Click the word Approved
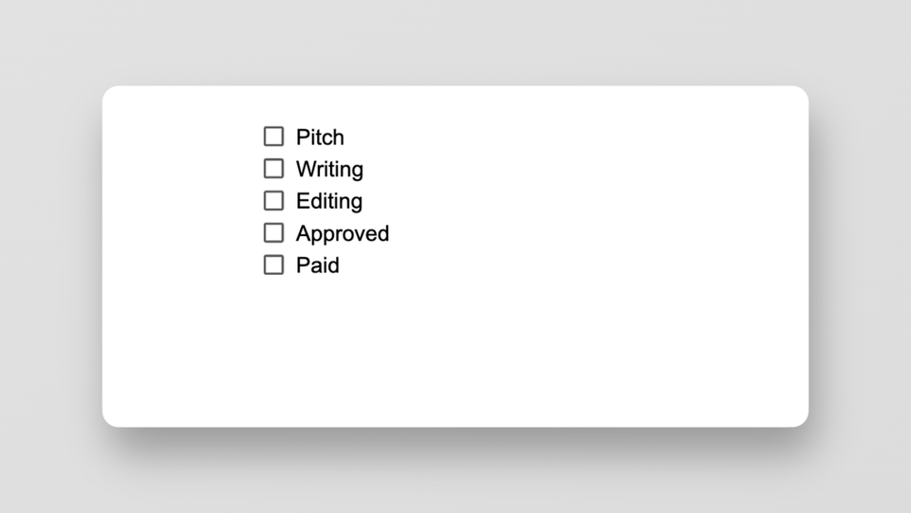Viewport: 911px width, 513px height. click(x=342, y=234)
